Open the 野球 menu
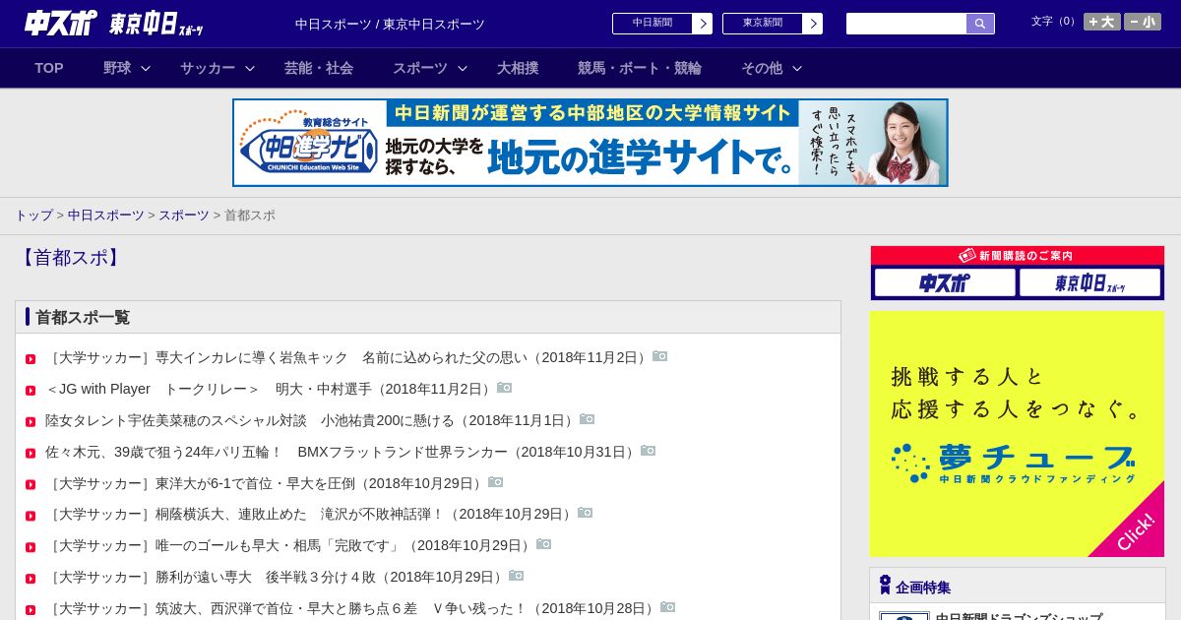1181x620 pixels. (117, 68)
